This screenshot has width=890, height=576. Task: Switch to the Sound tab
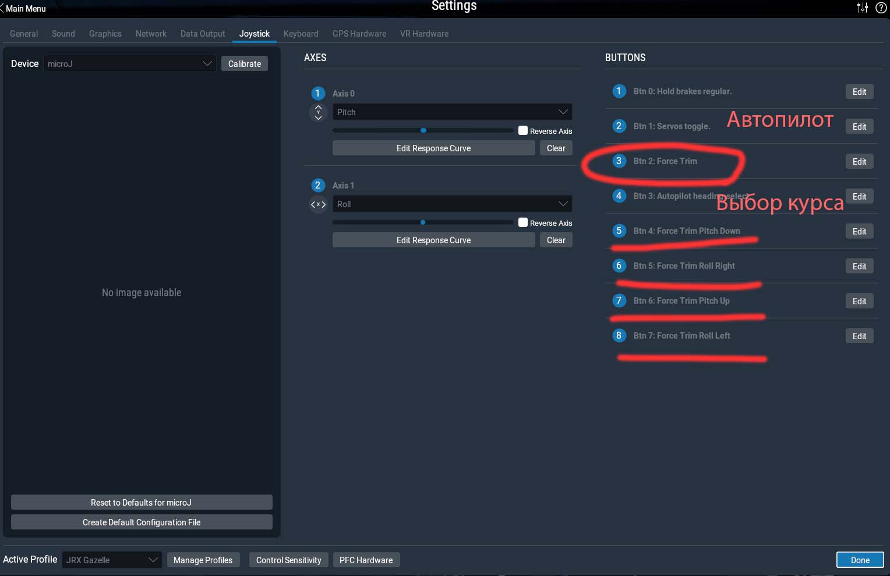tap(63, 34)
